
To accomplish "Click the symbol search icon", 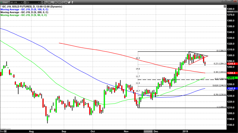I will coord(25,2).
